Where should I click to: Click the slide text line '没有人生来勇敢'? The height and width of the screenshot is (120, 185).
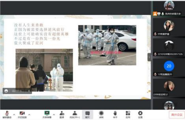tap(29, 25)
